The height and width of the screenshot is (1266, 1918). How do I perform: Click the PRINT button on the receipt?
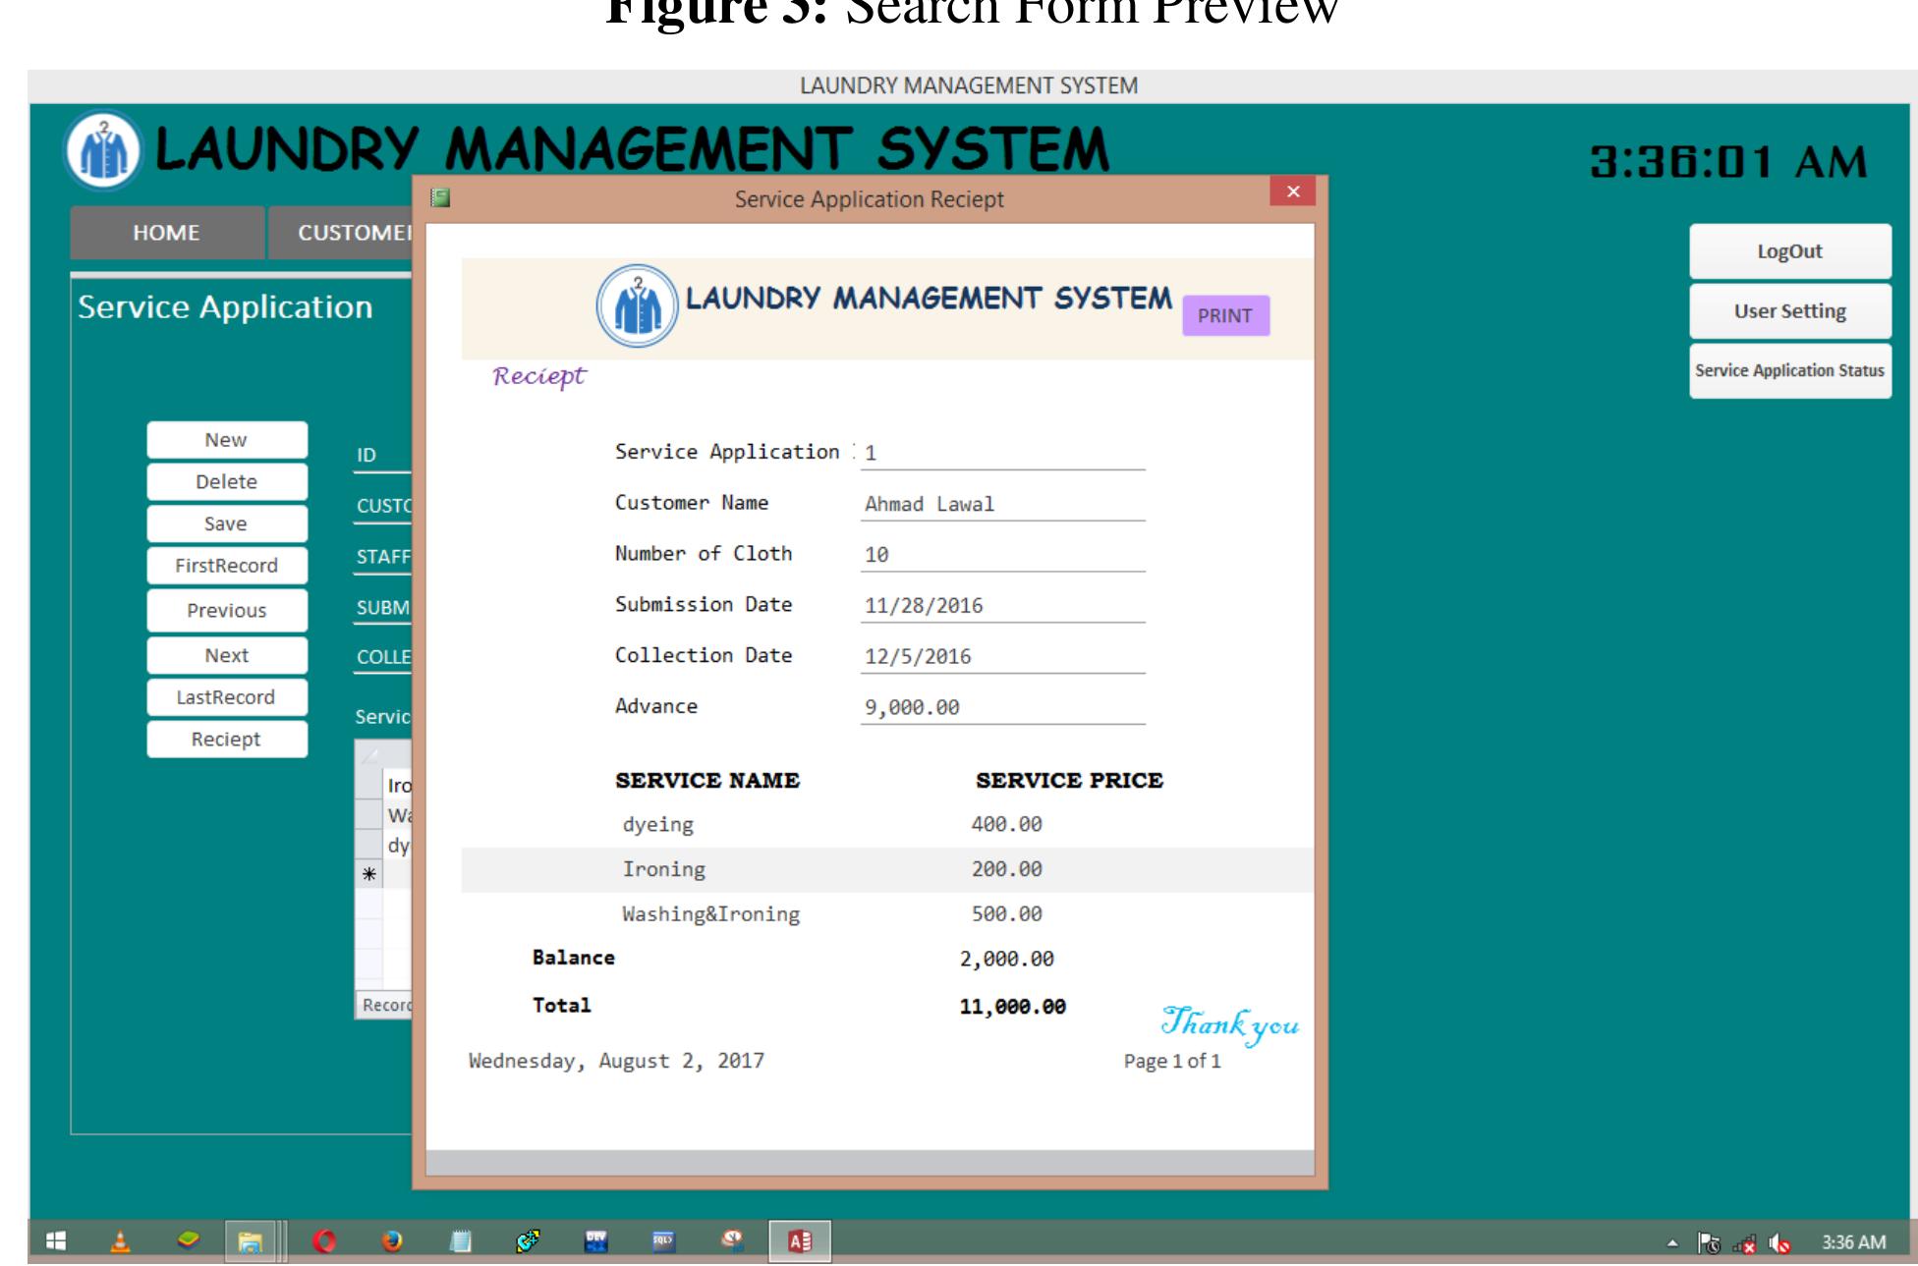[1224, 315]
